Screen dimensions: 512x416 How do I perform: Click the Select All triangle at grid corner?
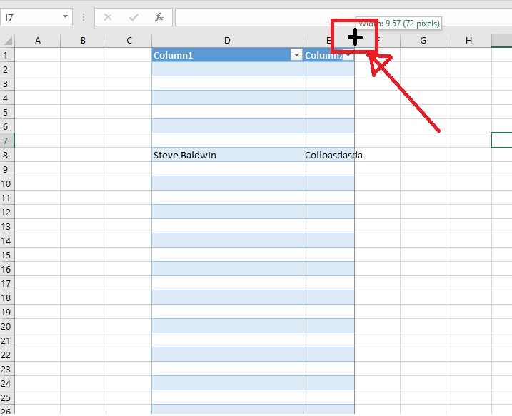pyautogui.click(x=8, y=41)
